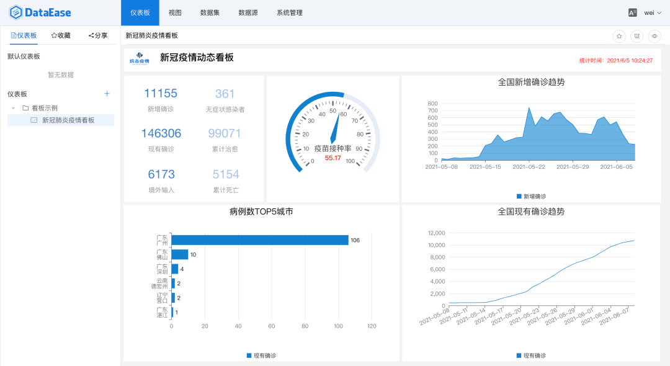The height and width of the screenshot is (366, 670).
Task: Click the A language switch icon
Action: [632, 12]
